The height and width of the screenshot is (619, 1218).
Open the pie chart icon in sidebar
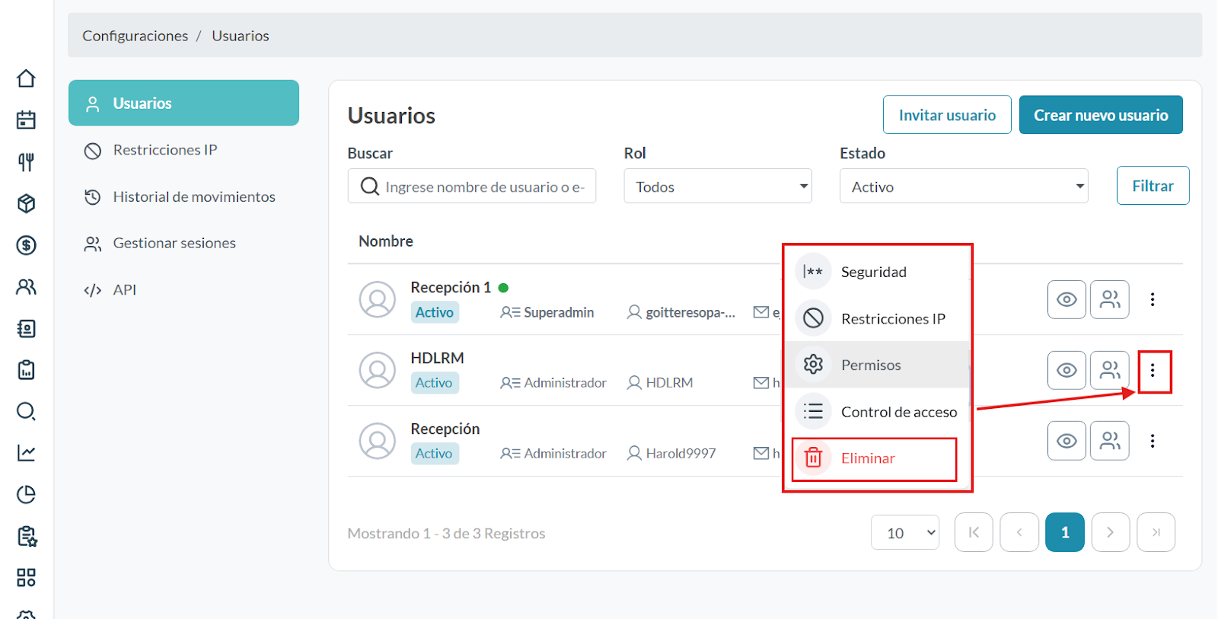pos(27,495)
